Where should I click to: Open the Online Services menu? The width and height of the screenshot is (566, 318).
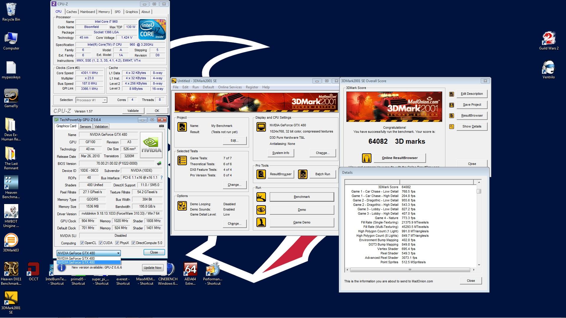tap(230, 87)
